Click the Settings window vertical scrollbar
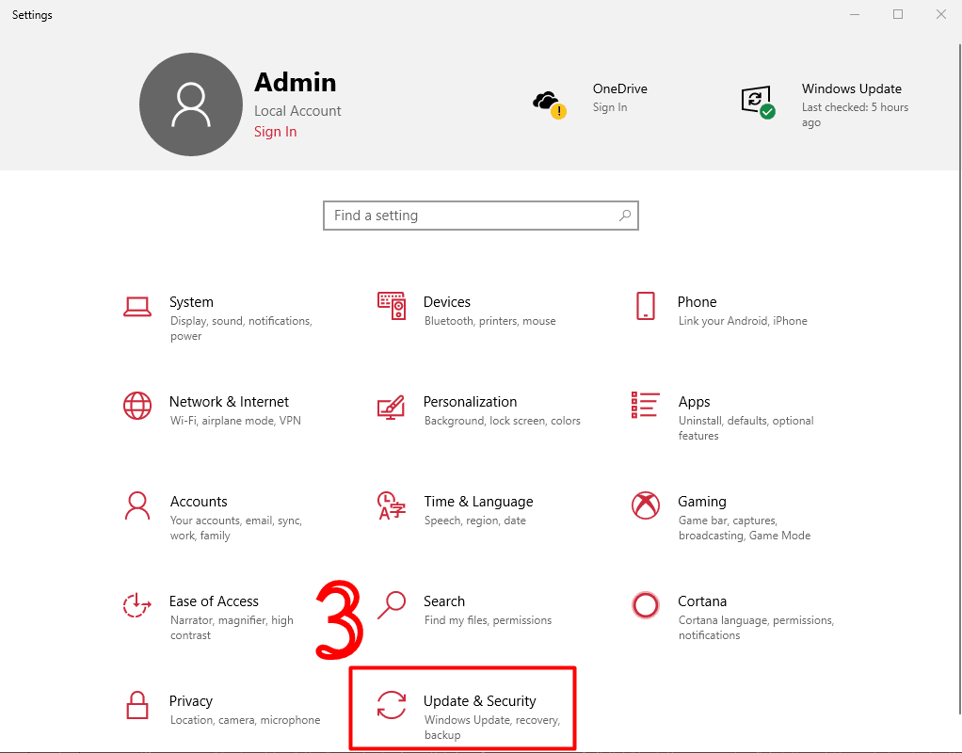Viewport: 962px width, 753px height. point(958,378)
